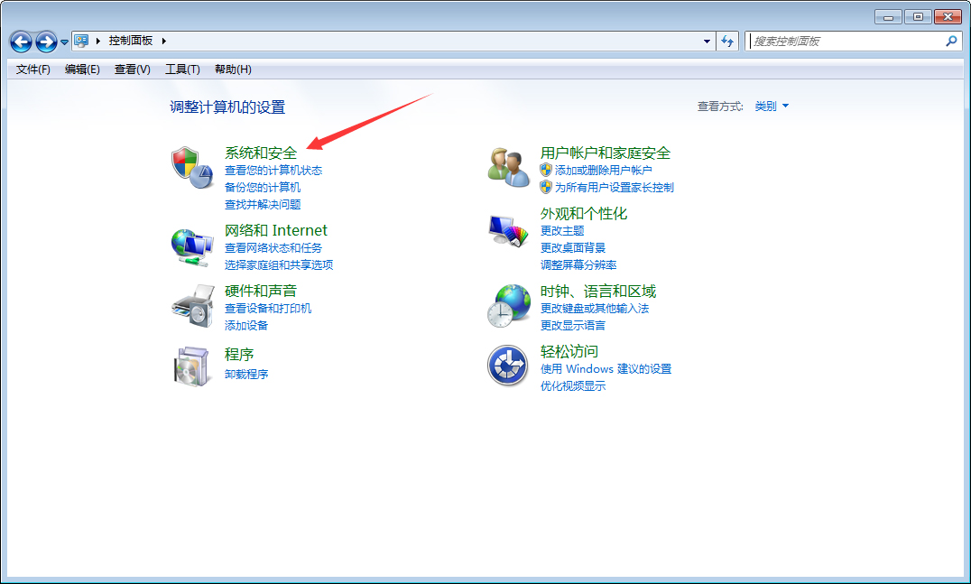Click the back navigation arrow
The width and height of the screenshot is (971, 584).
pyautogui.click(x=20, y=41)
